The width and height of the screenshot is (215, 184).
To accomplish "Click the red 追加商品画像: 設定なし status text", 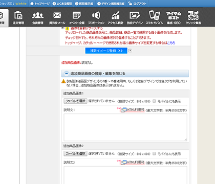I will coord(77,63).
